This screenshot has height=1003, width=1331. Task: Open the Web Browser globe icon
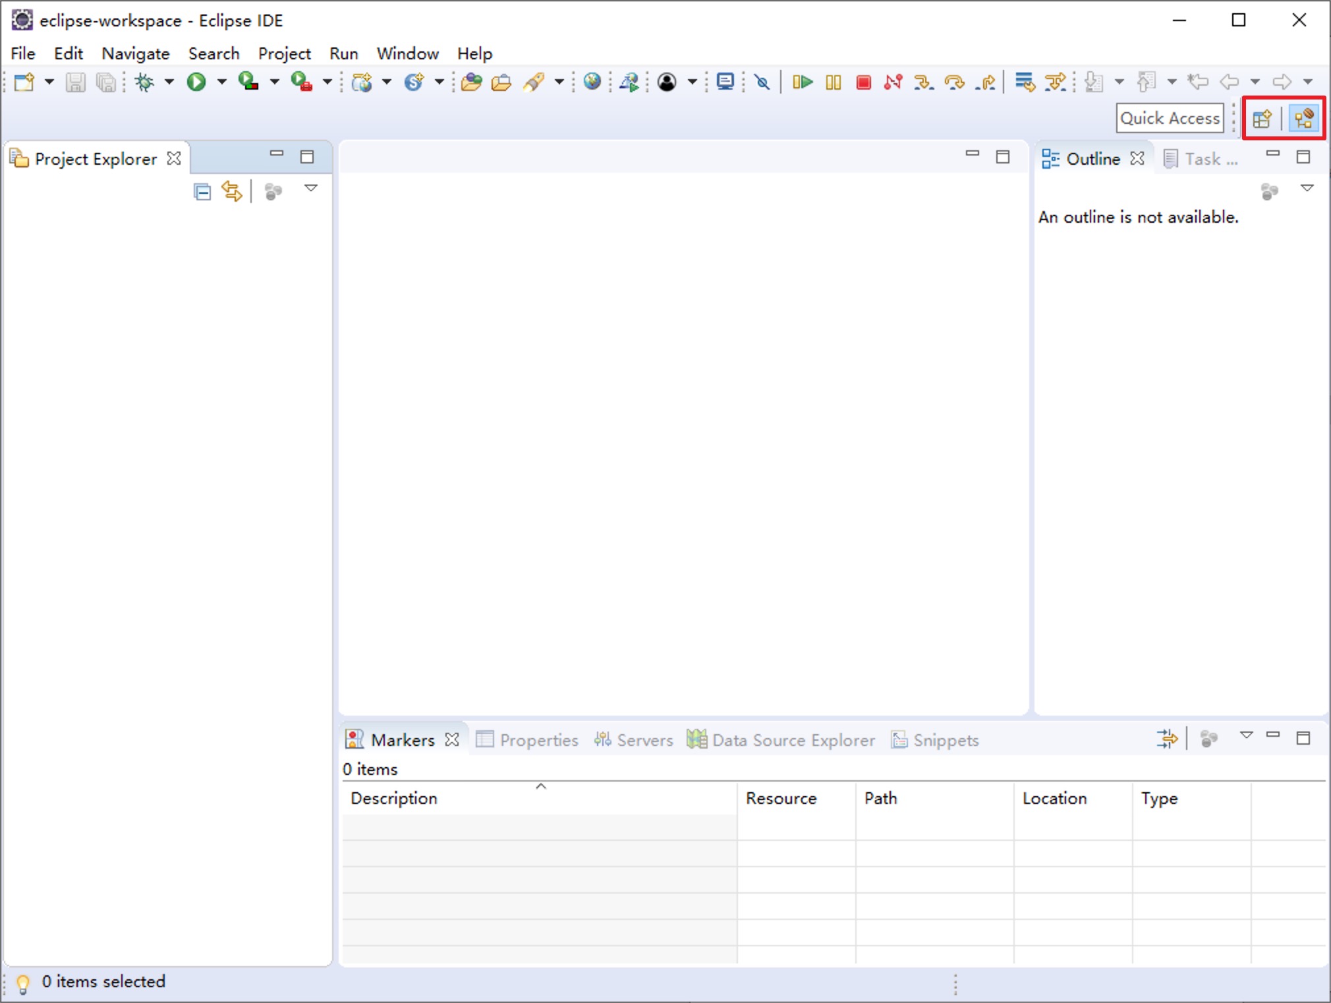tap(592, 82)
